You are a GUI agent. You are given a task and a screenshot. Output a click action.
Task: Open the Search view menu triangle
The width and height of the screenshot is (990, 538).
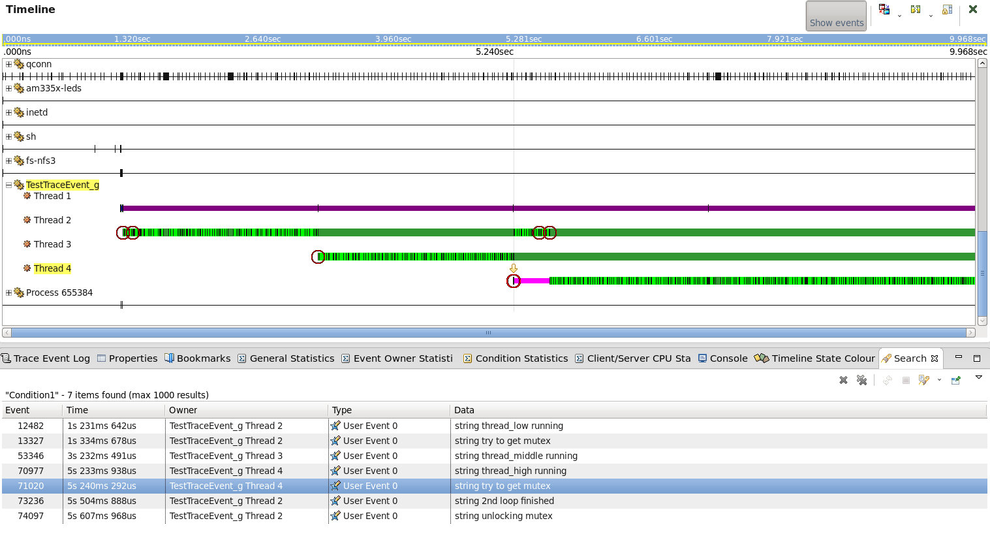click(x=978, y=377)
